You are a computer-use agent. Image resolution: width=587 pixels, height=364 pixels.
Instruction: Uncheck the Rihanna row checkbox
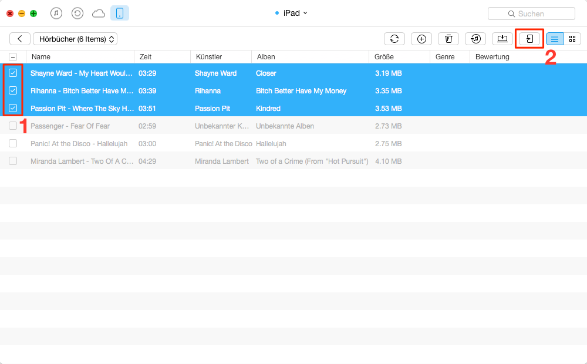coord(13,90)
